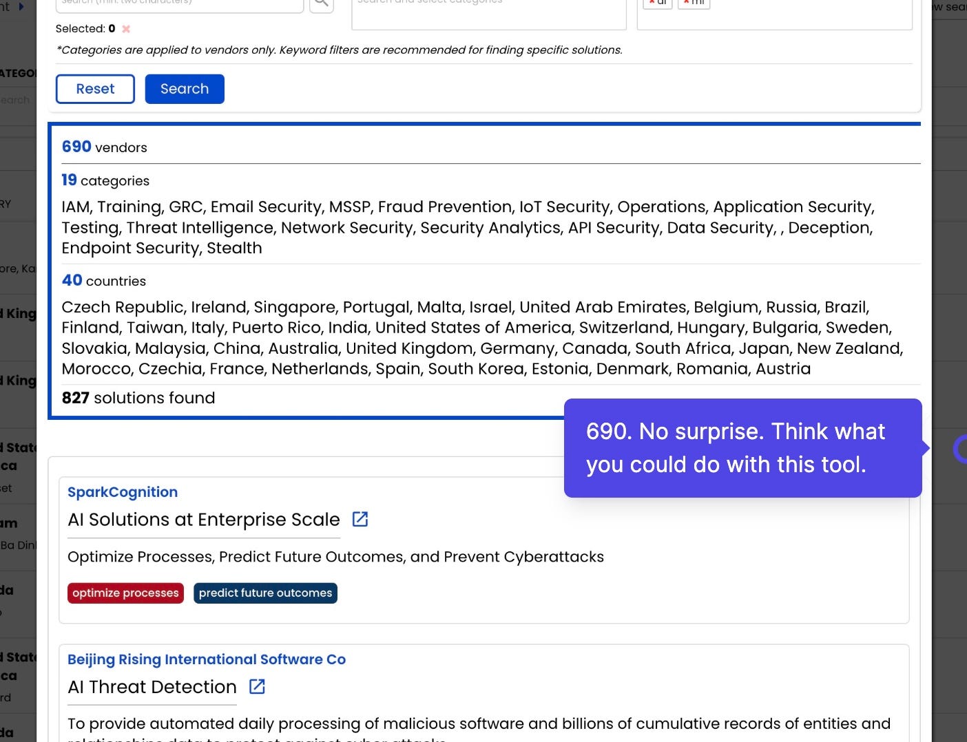Open the SparkCognition vendor link
Viewport: 967px width, 742px height.
tap(123, 492)
